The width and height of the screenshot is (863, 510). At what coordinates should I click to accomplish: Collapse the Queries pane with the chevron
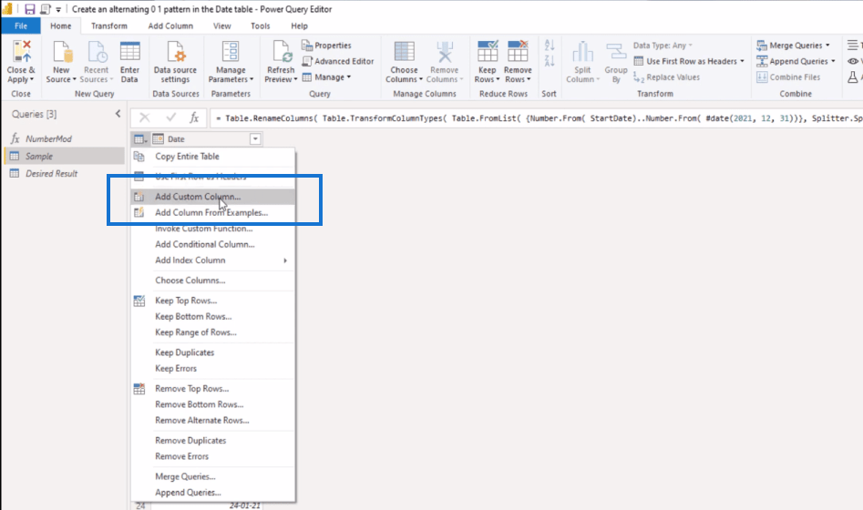tap(118, 114)
